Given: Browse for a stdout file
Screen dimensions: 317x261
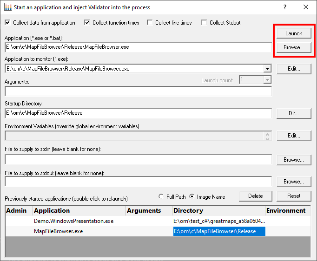Looking at the screenshot, I should point(294,182).
